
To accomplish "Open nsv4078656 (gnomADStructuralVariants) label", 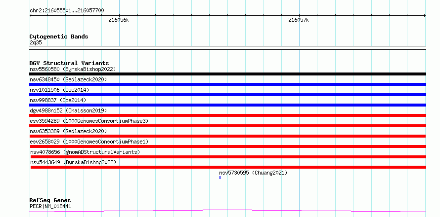I will [x=85, y=152].
